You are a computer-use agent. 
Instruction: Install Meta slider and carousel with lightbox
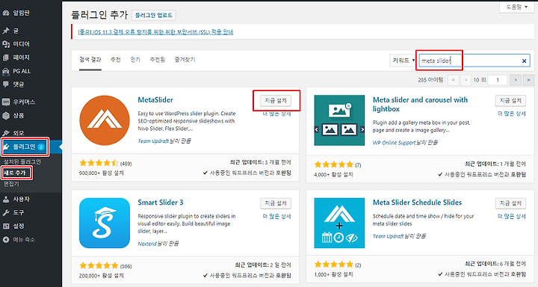(x=510, y=101)
